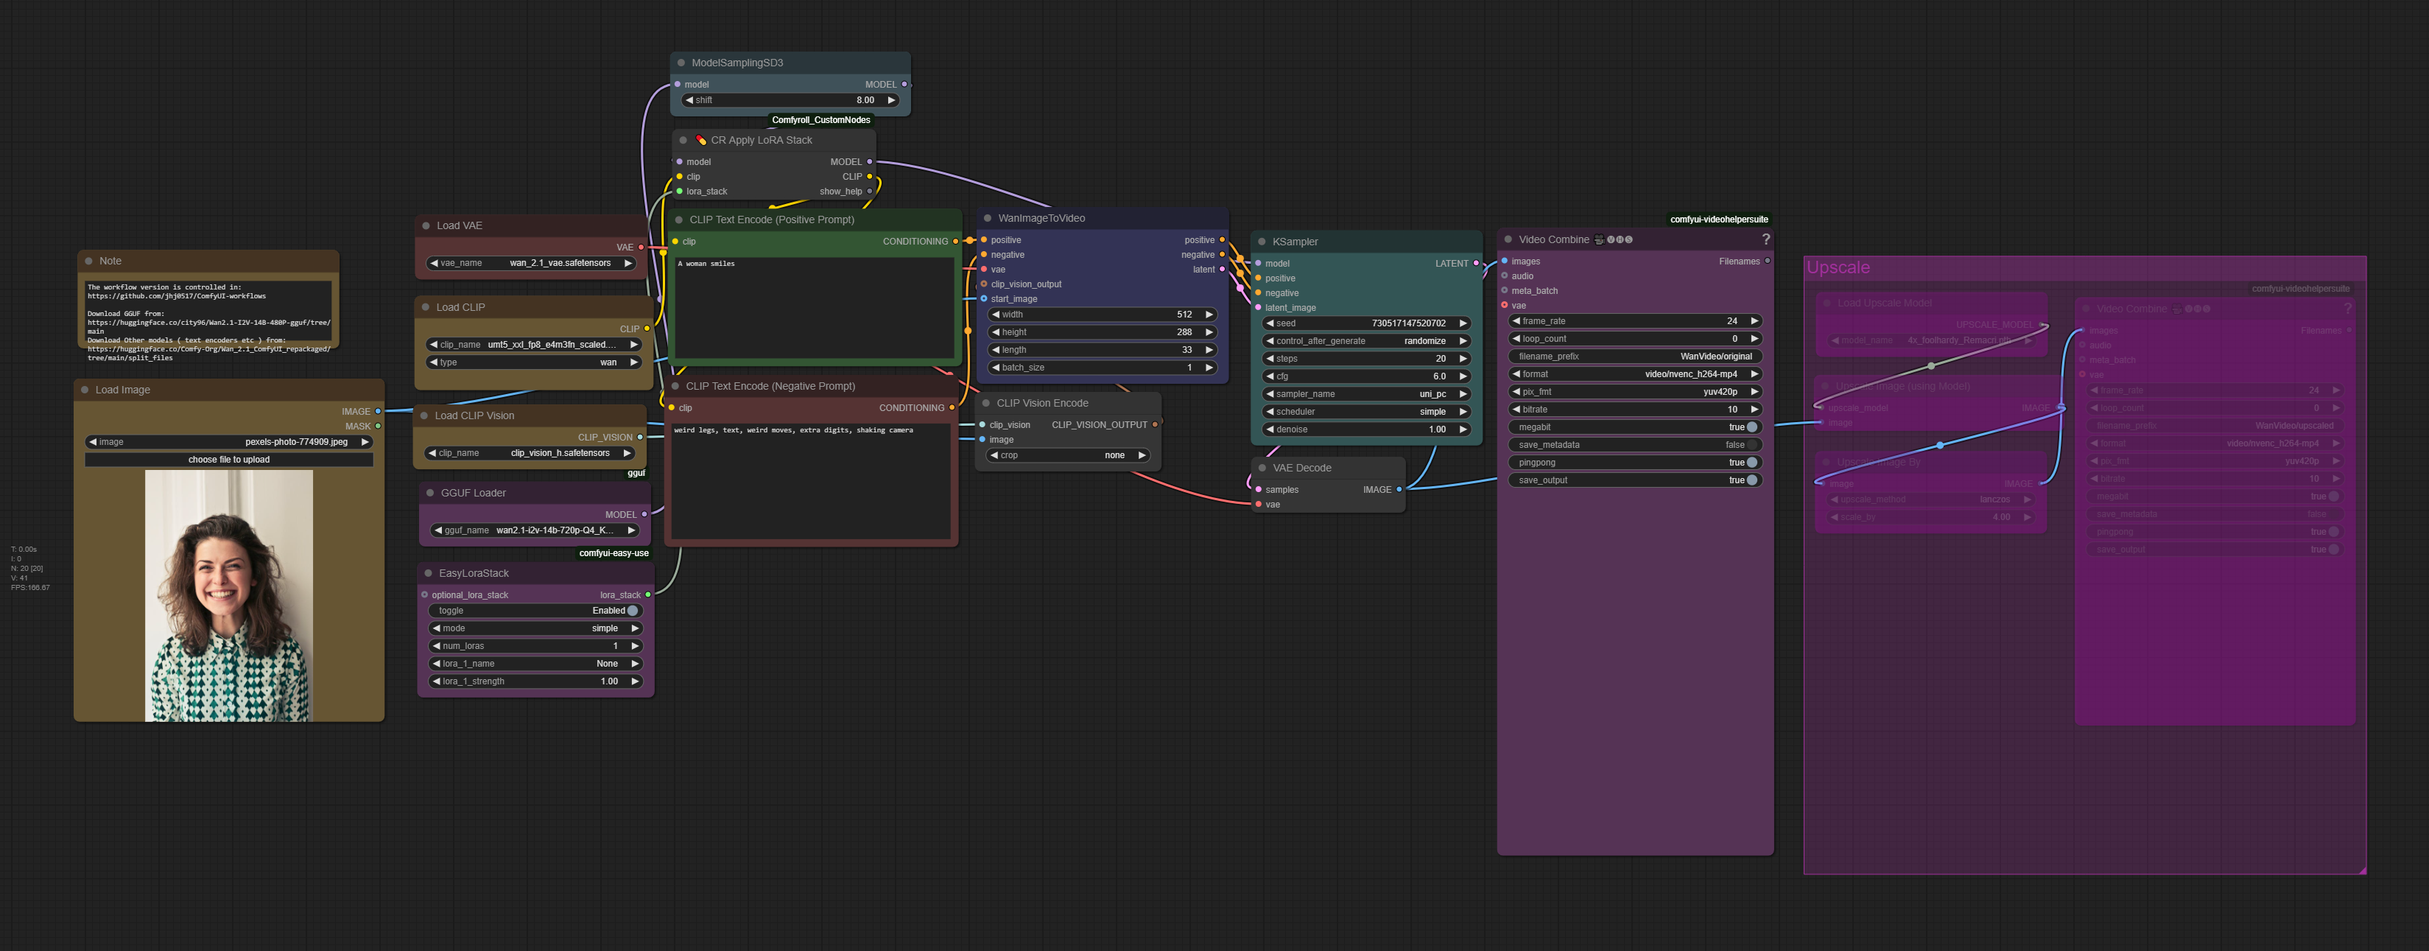2429x951 pixels.
Task: Toggle save_metadata in Video Combine
Action: [1751, 446]
